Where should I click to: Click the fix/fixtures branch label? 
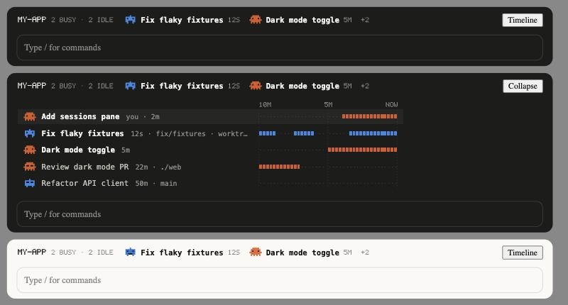point(181,134)
